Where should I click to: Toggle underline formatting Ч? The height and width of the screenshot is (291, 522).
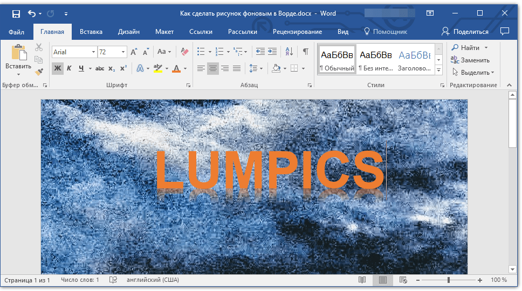click(x=81, y=68)
